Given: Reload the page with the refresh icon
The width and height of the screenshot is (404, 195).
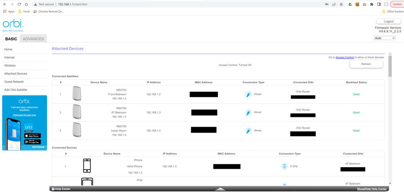Looking at the screenshot, I should pos(19,4).
